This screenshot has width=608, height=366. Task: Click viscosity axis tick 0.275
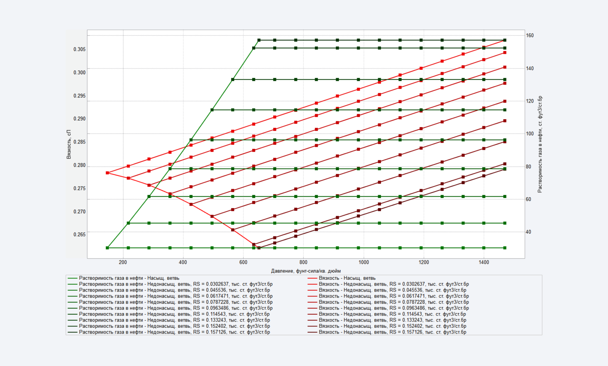coord(79,188)
